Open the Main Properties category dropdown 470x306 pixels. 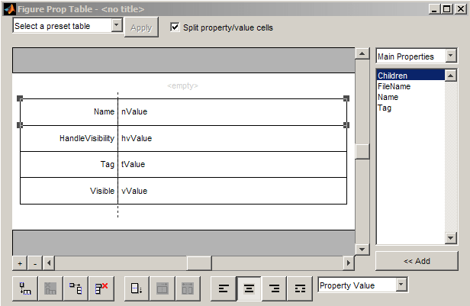[451, 56]
